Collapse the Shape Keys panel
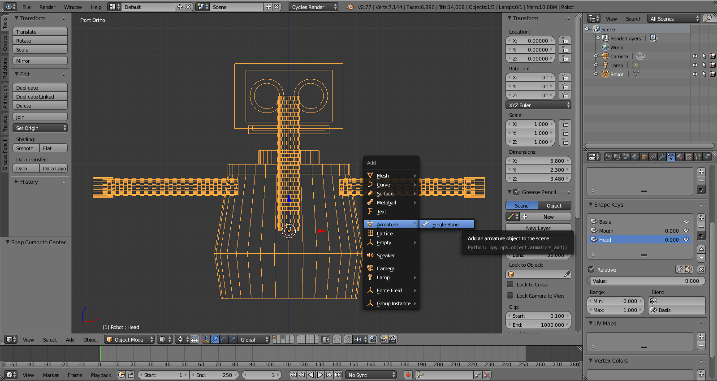This screenshot has width=717, height=381. [591, 204]
